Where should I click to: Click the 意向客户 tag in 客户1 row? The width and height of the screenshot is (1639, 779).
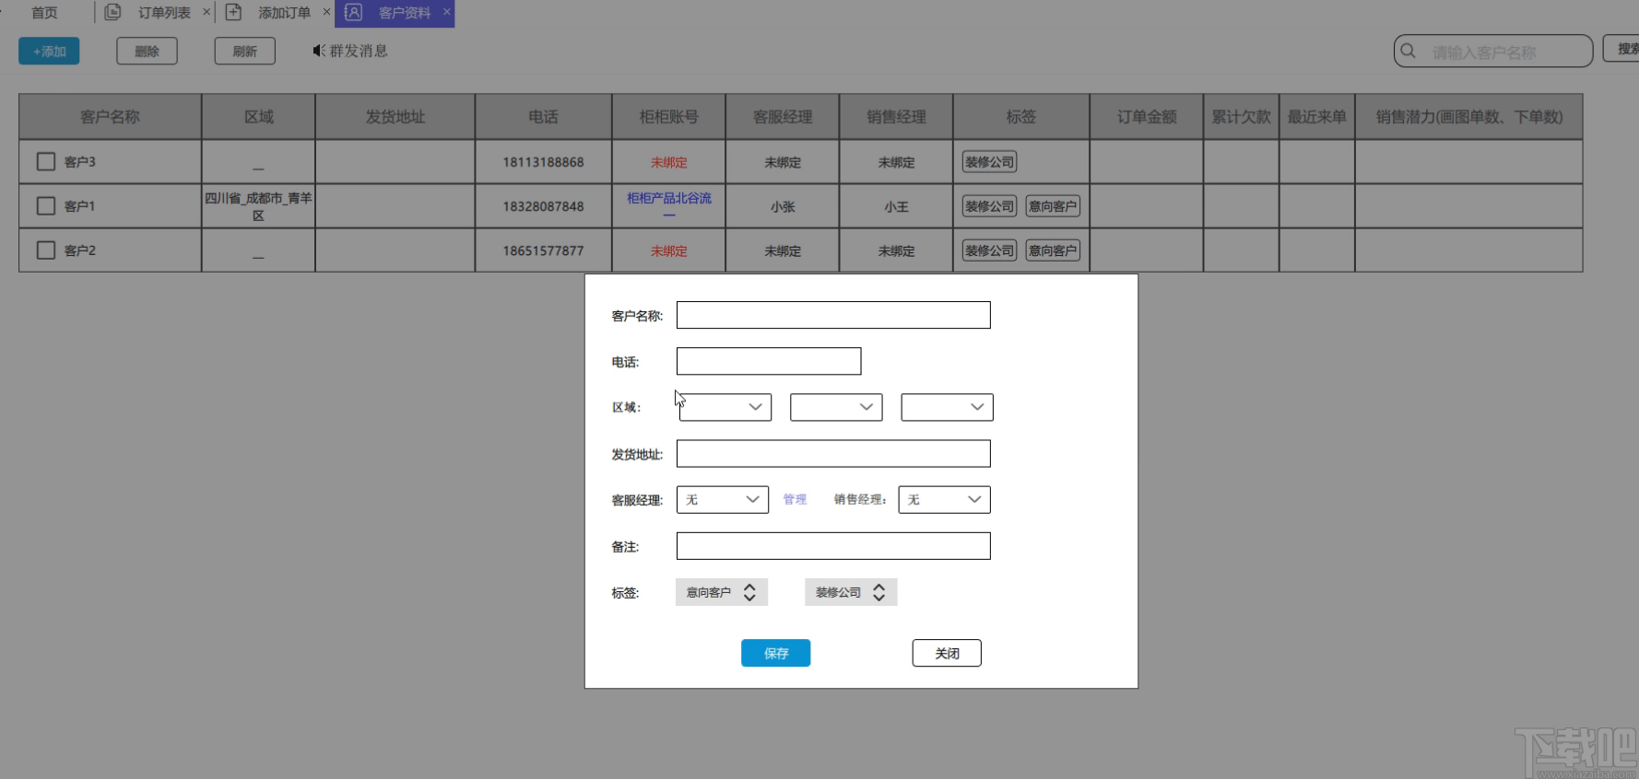coord(1053,206)
